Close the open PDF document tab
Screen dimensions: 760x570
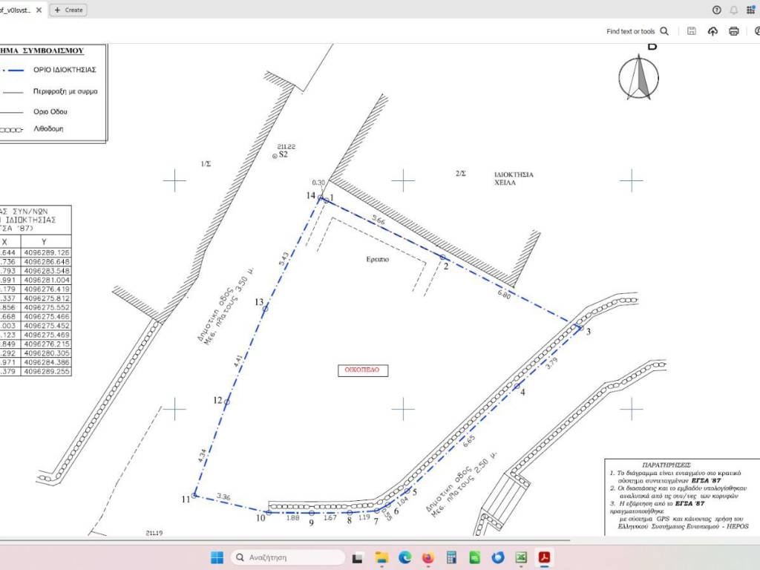tap(39, 10)
